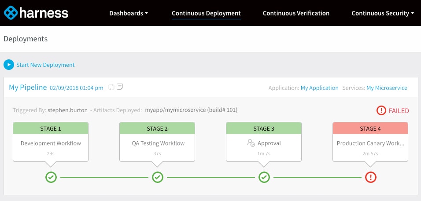Open the My Application link

(320, 88)
